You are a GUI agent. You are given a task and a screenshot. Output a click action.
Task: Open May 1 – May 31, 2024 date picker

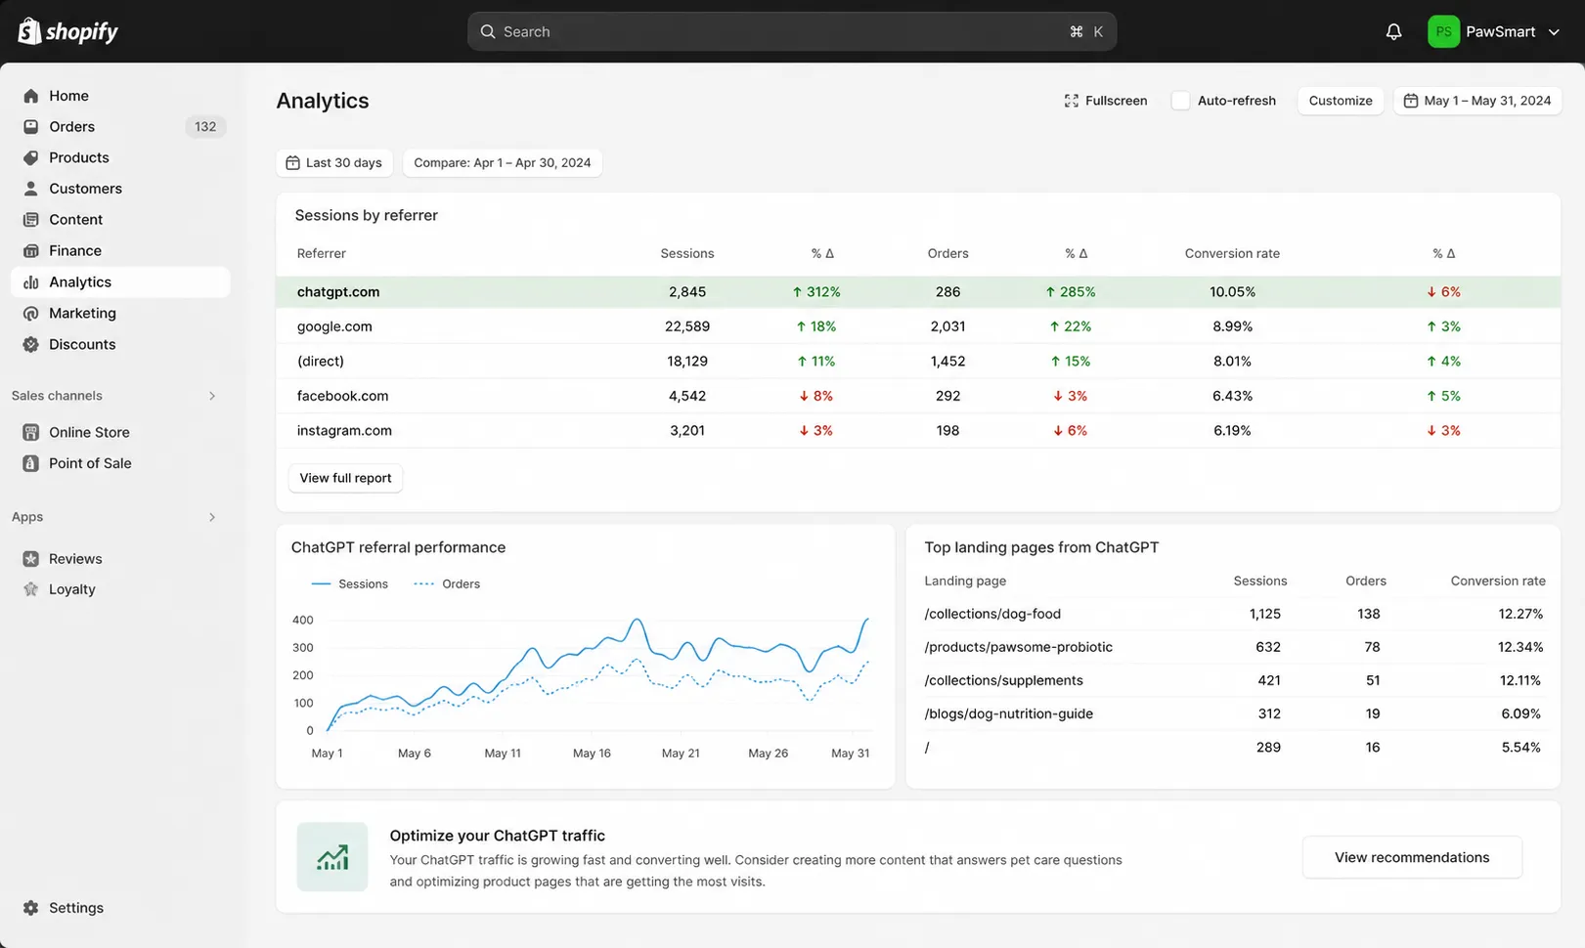pyautogui.click(x=1477, y=101)
